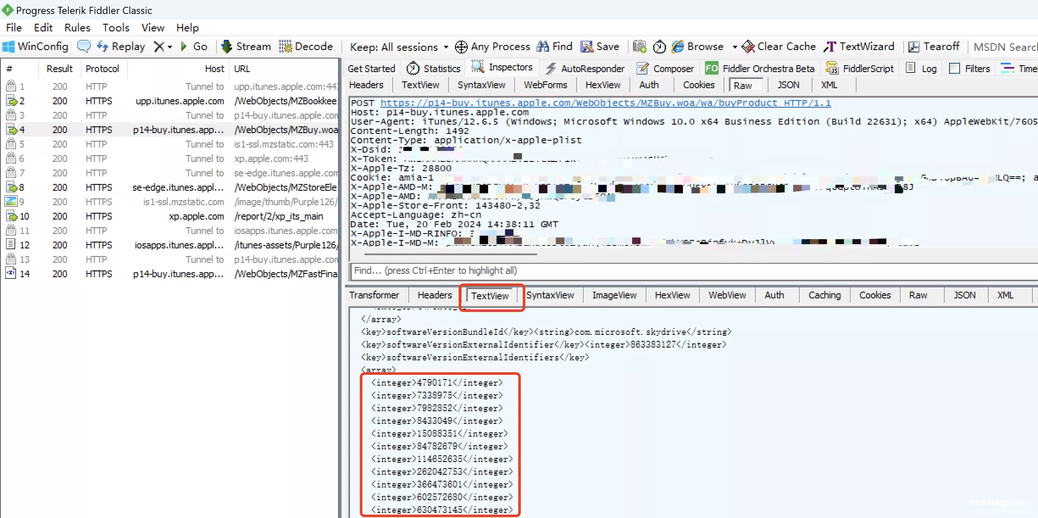Open the Remove X dropdown arrow
This screenshot has width=1038, height=518.
pos(170,47)
